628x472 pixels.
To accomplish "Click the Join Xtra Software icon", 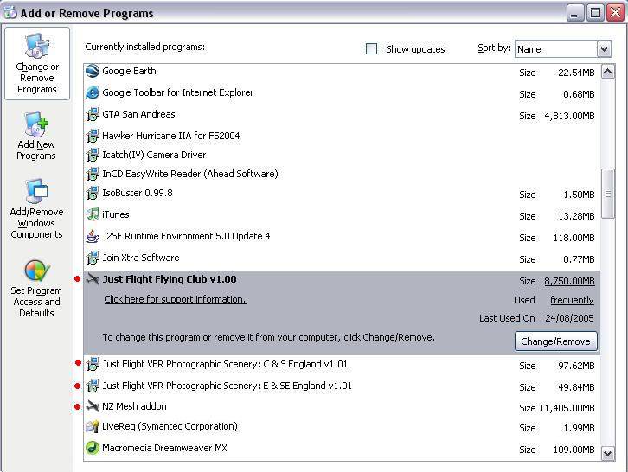I will [93, 258].
